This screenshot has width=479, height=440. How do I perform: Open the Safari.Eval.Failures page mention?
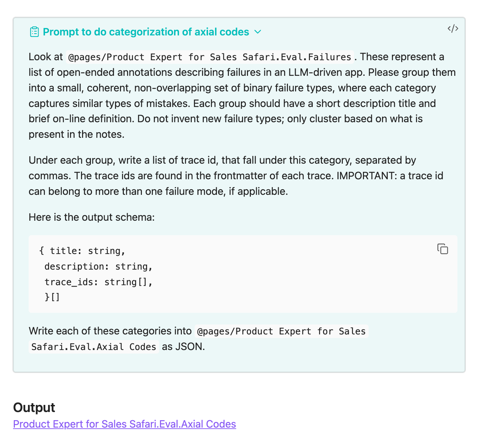coord(210,57)
